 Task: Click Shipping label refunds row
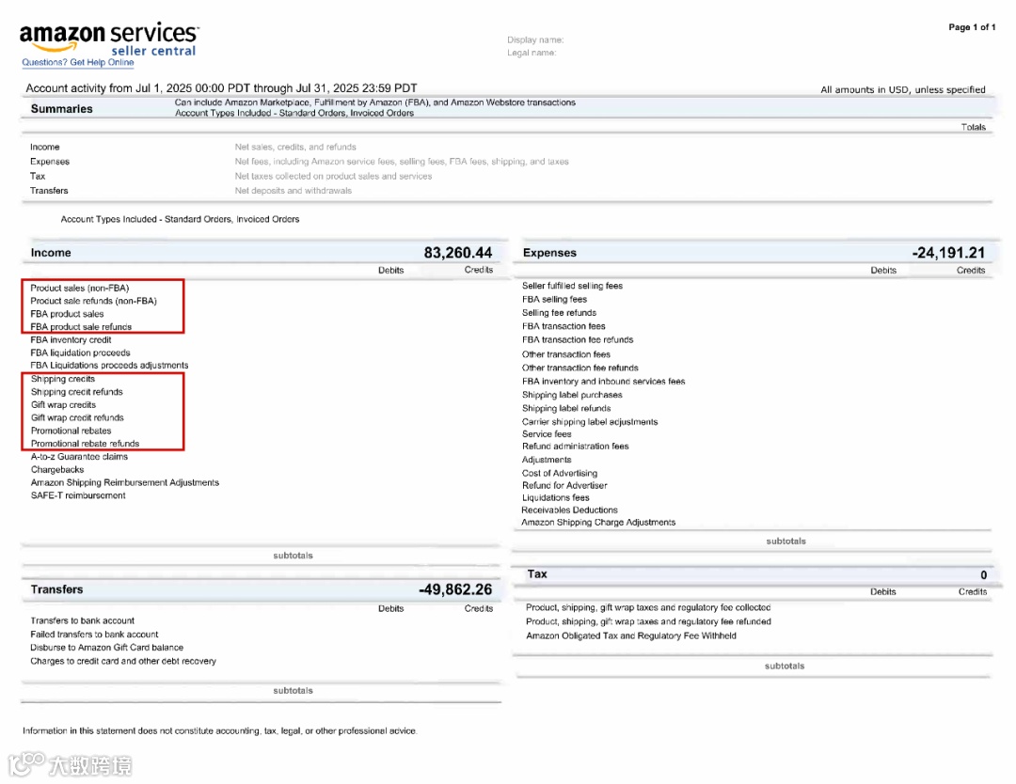tap(566, 409)
